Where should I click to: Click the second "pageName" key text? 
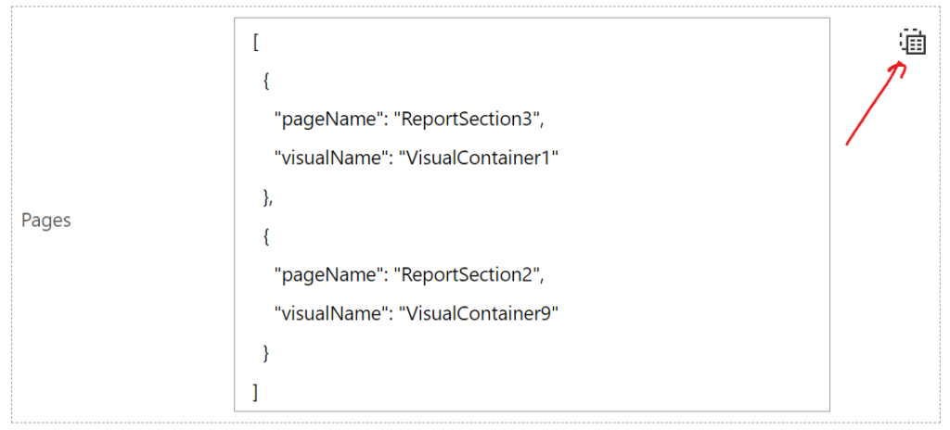pyautogui.click(x=327, y=275)
